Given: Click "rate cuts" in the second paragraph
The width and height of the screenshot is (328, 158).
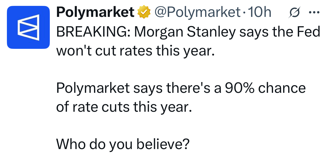Looking at the screenshot, I should [x=101, y=107].
